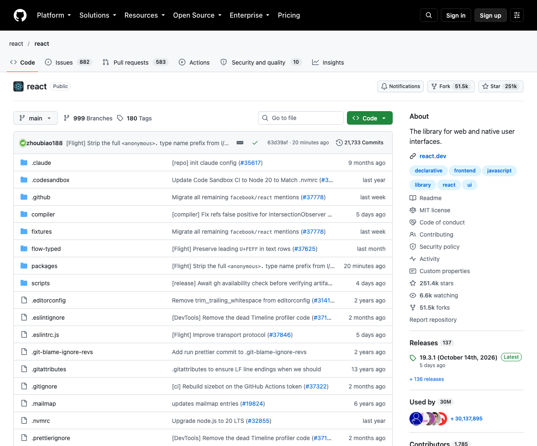The width and height of the screenshot is (537, 446).
Task: View the 51.5k forks list
Action: 430,308
